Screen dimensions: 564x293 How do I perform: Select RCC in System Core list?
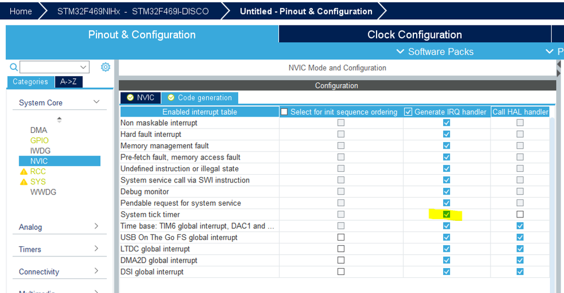(38, 172)
